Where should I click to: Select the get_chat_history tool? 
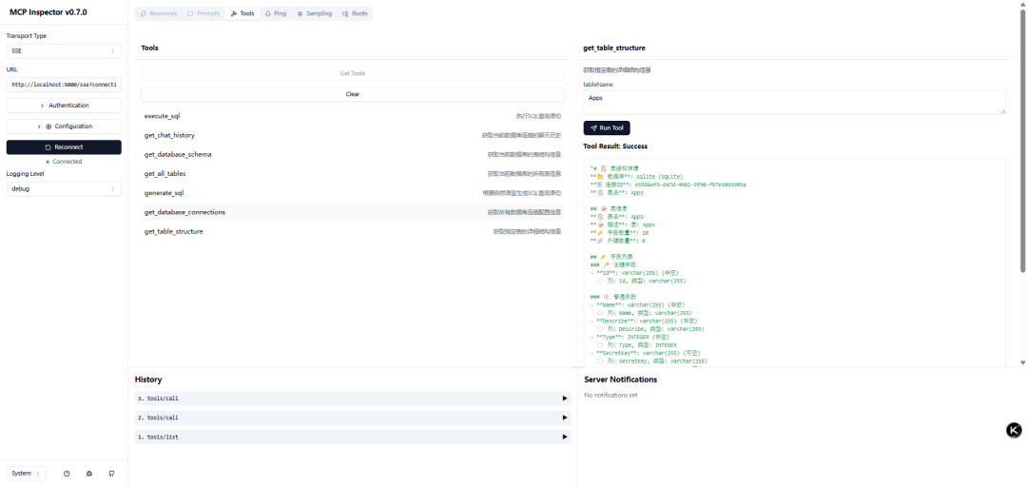click(x=353, y=135)
